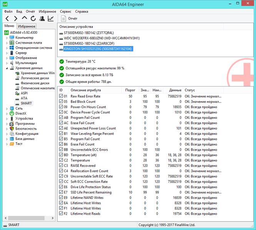This screenshot has width=256, height=230.
Task: Open the graph chart toolbar icon
Action: point(51,18)
